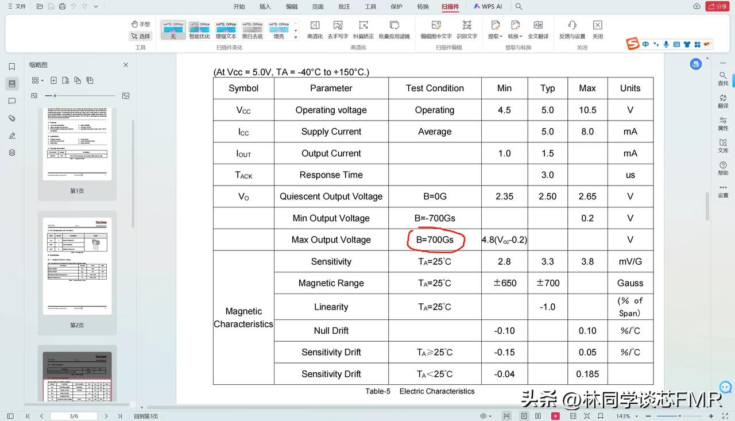Click the print icon in quick toolbar
The image size is (735, 421).
point(62,6)
